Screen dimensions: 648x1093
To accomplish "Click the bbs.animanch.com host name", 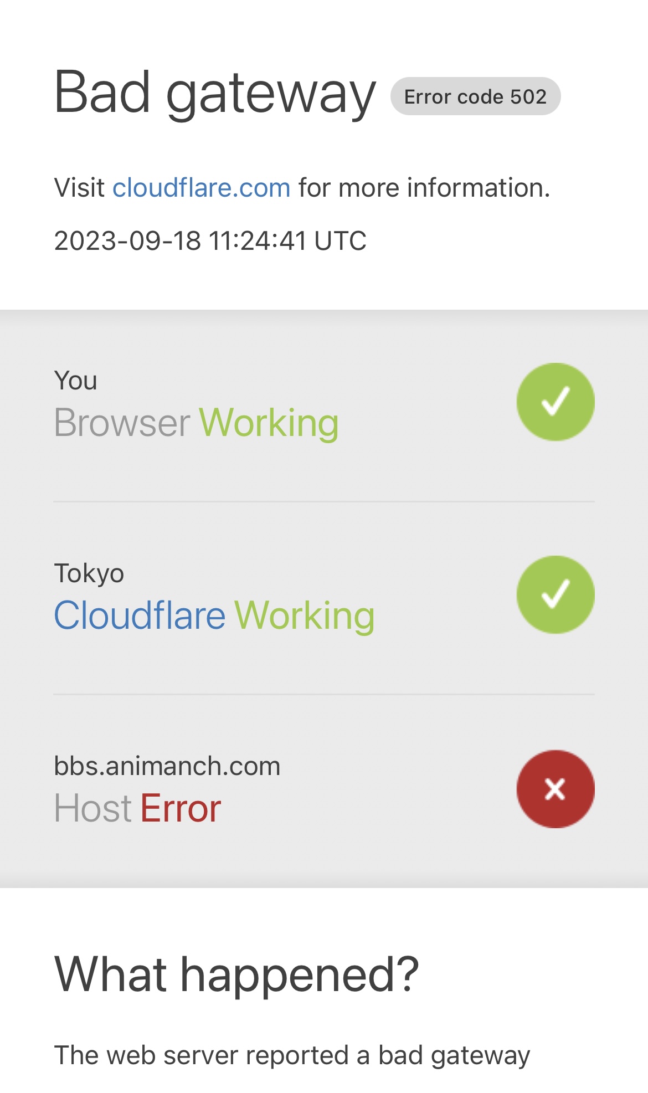I will [x=167, y=767].
